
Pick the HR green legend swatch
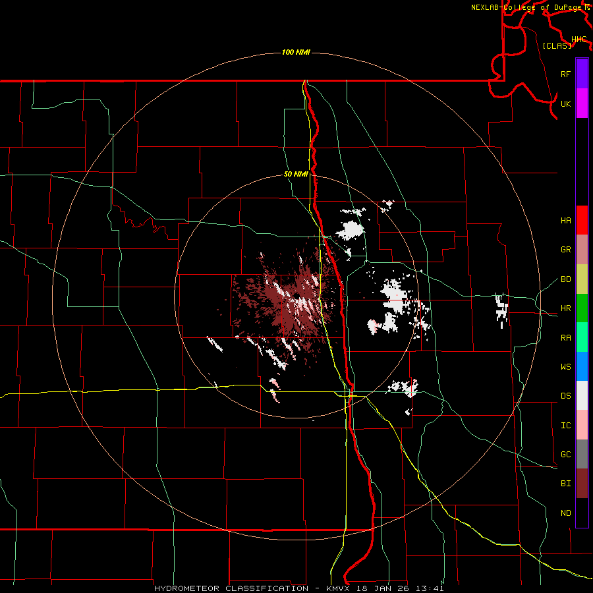pos(582,308)
